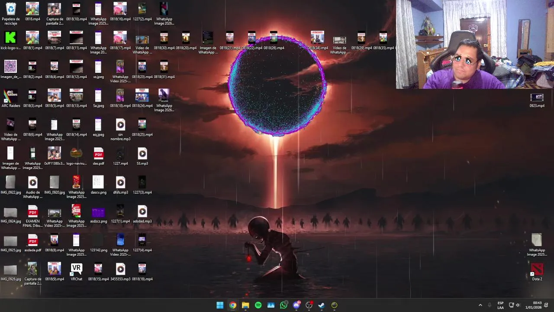
Task: Select the sin nombre.mp3 audio file
Action: [x=120, y=130]
